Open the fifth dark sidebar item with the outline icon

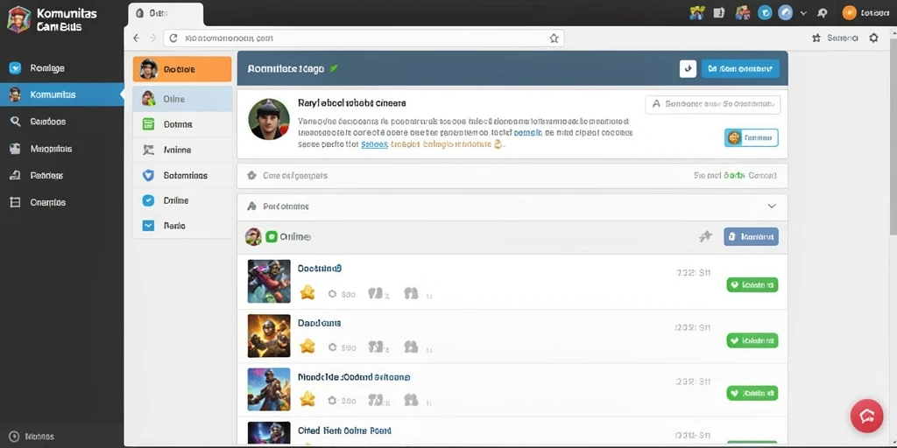click(62, 175)
